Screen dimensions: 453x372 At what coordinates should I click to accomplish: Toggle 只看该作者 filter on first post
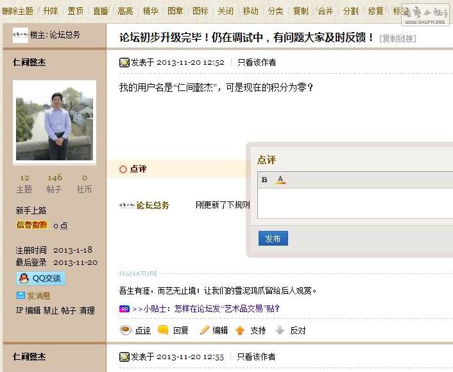click(256, 62)
